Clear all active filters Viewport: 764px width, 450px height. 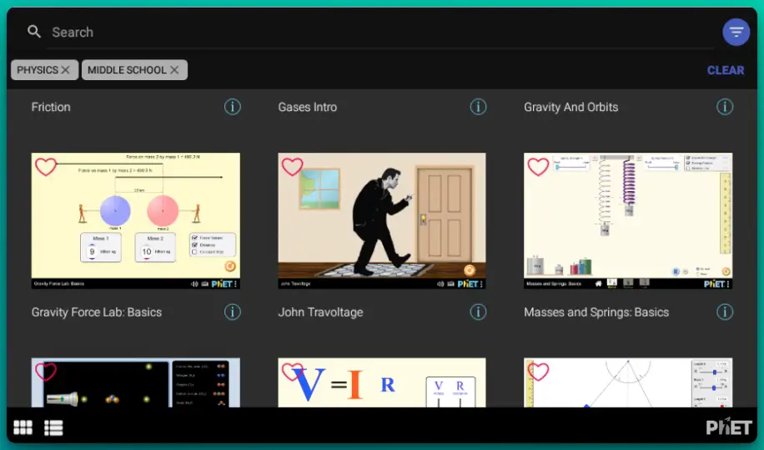(725, 70)
